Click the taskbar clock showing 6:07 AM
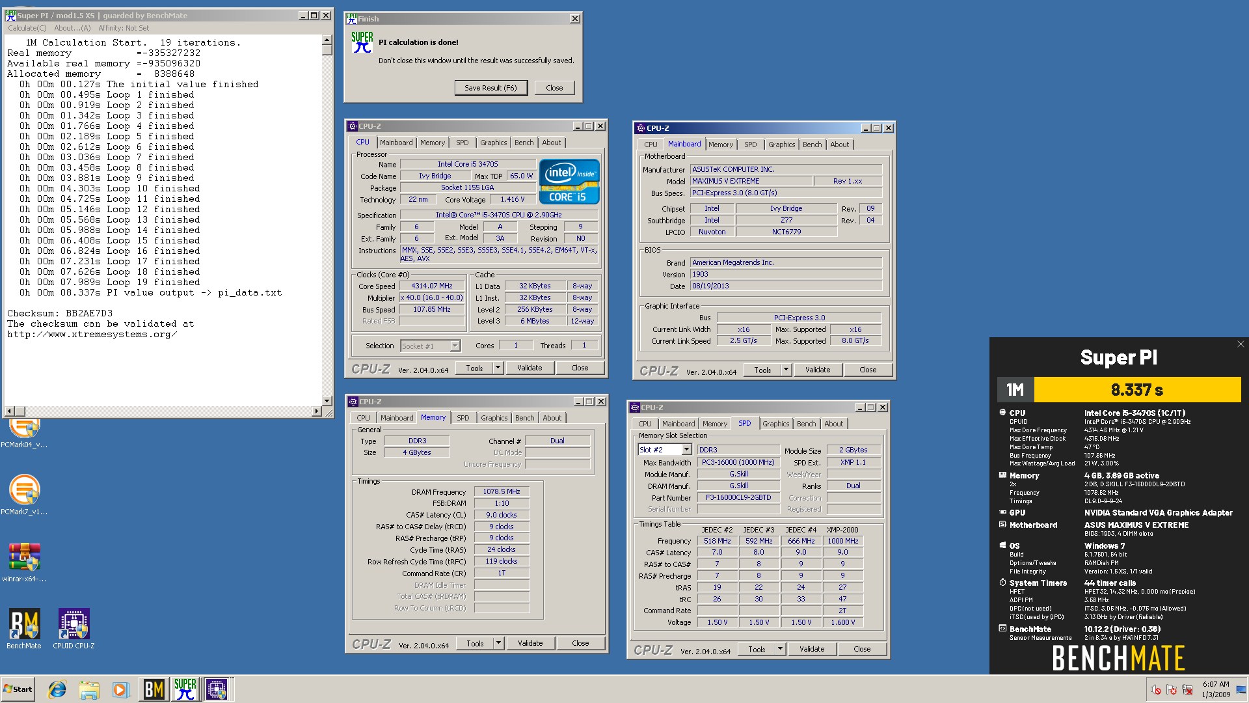 (1216, 689)
